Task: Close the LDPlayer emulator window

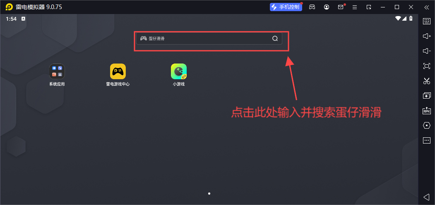Action: pos(411,7)
